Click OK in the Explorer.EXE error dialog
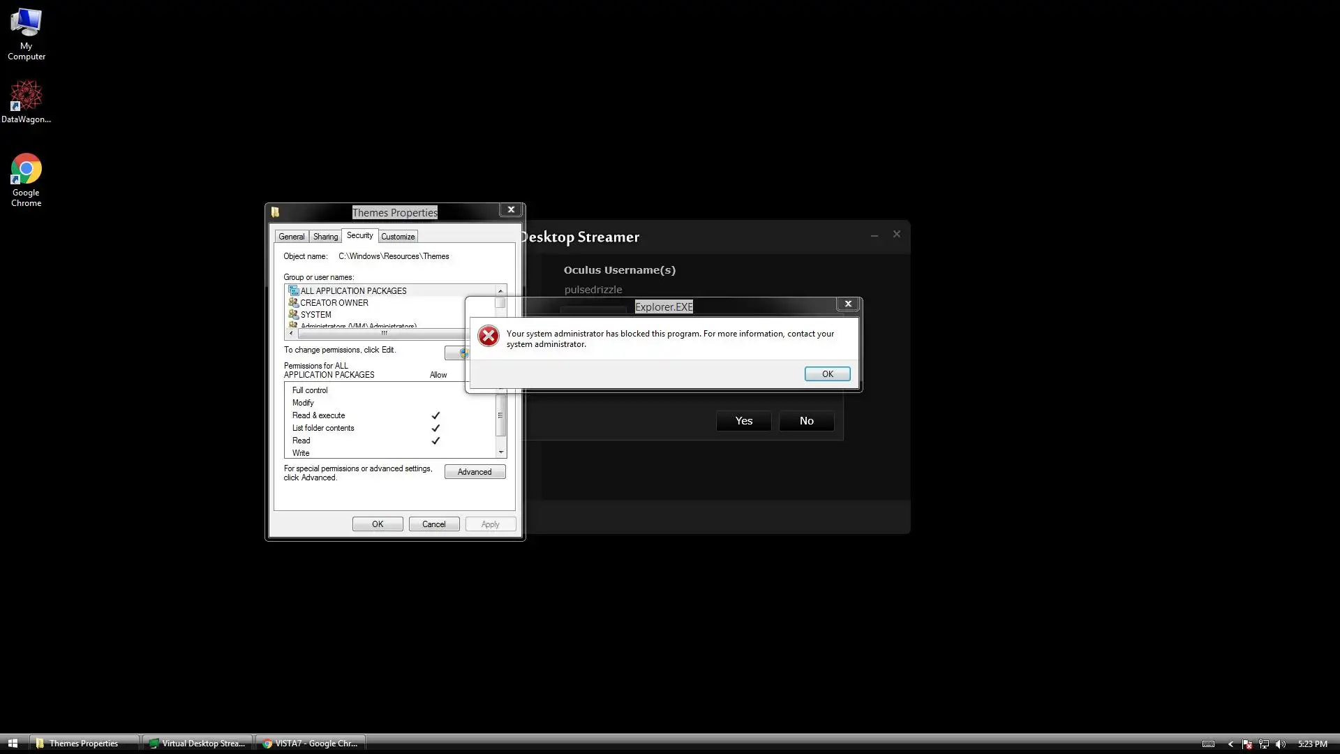The image size is (1340, 754). coord(827,374)
